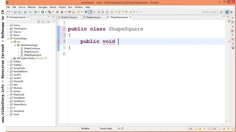Click the "Smart Insert" status bar entry
Viewport: 236px width, 132px height.
tap(106, 129)
